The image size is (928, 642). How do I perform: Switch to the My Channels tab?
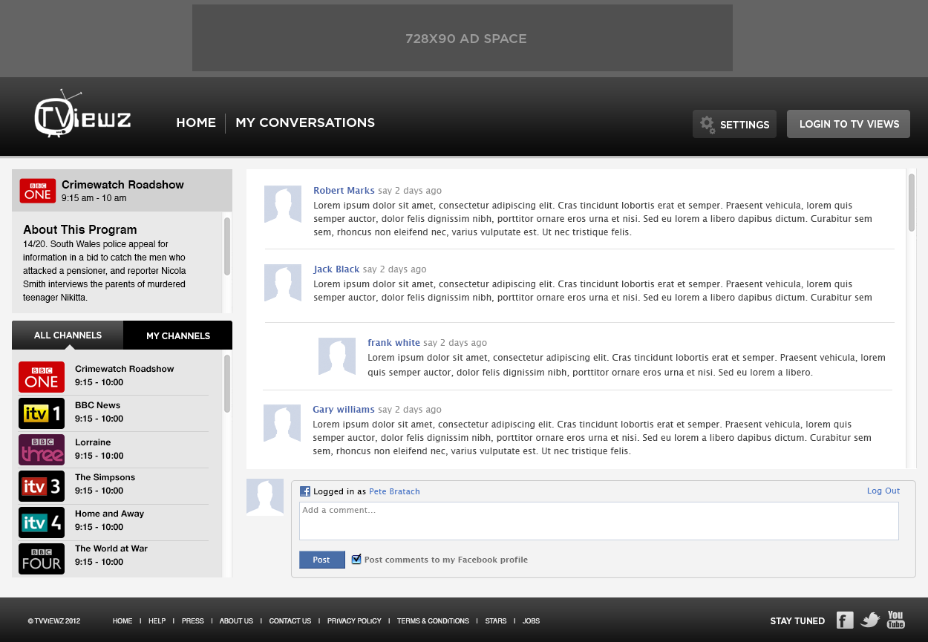point(177,335)
